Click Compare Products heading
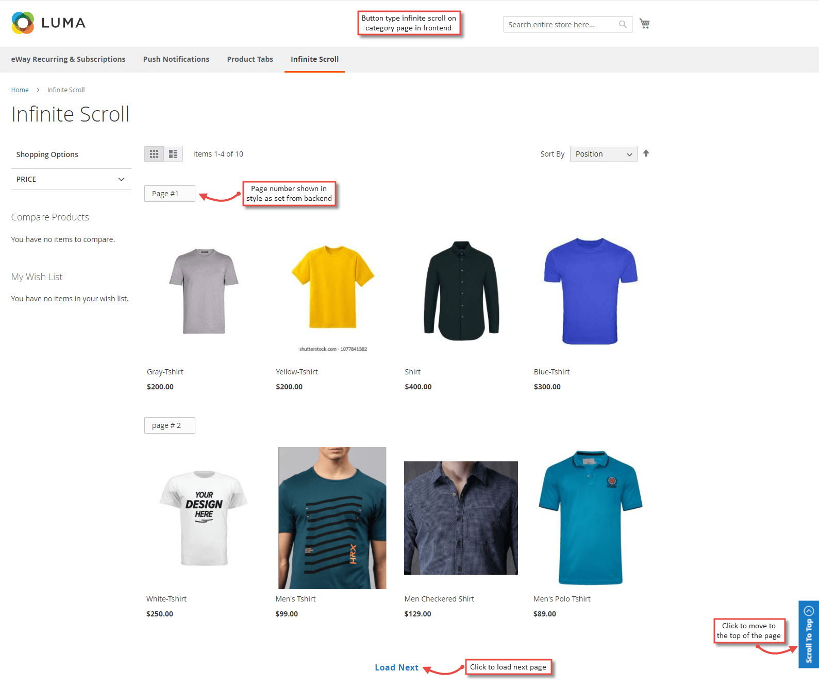The height and width of the screenshot is (688, 819). 50,217
